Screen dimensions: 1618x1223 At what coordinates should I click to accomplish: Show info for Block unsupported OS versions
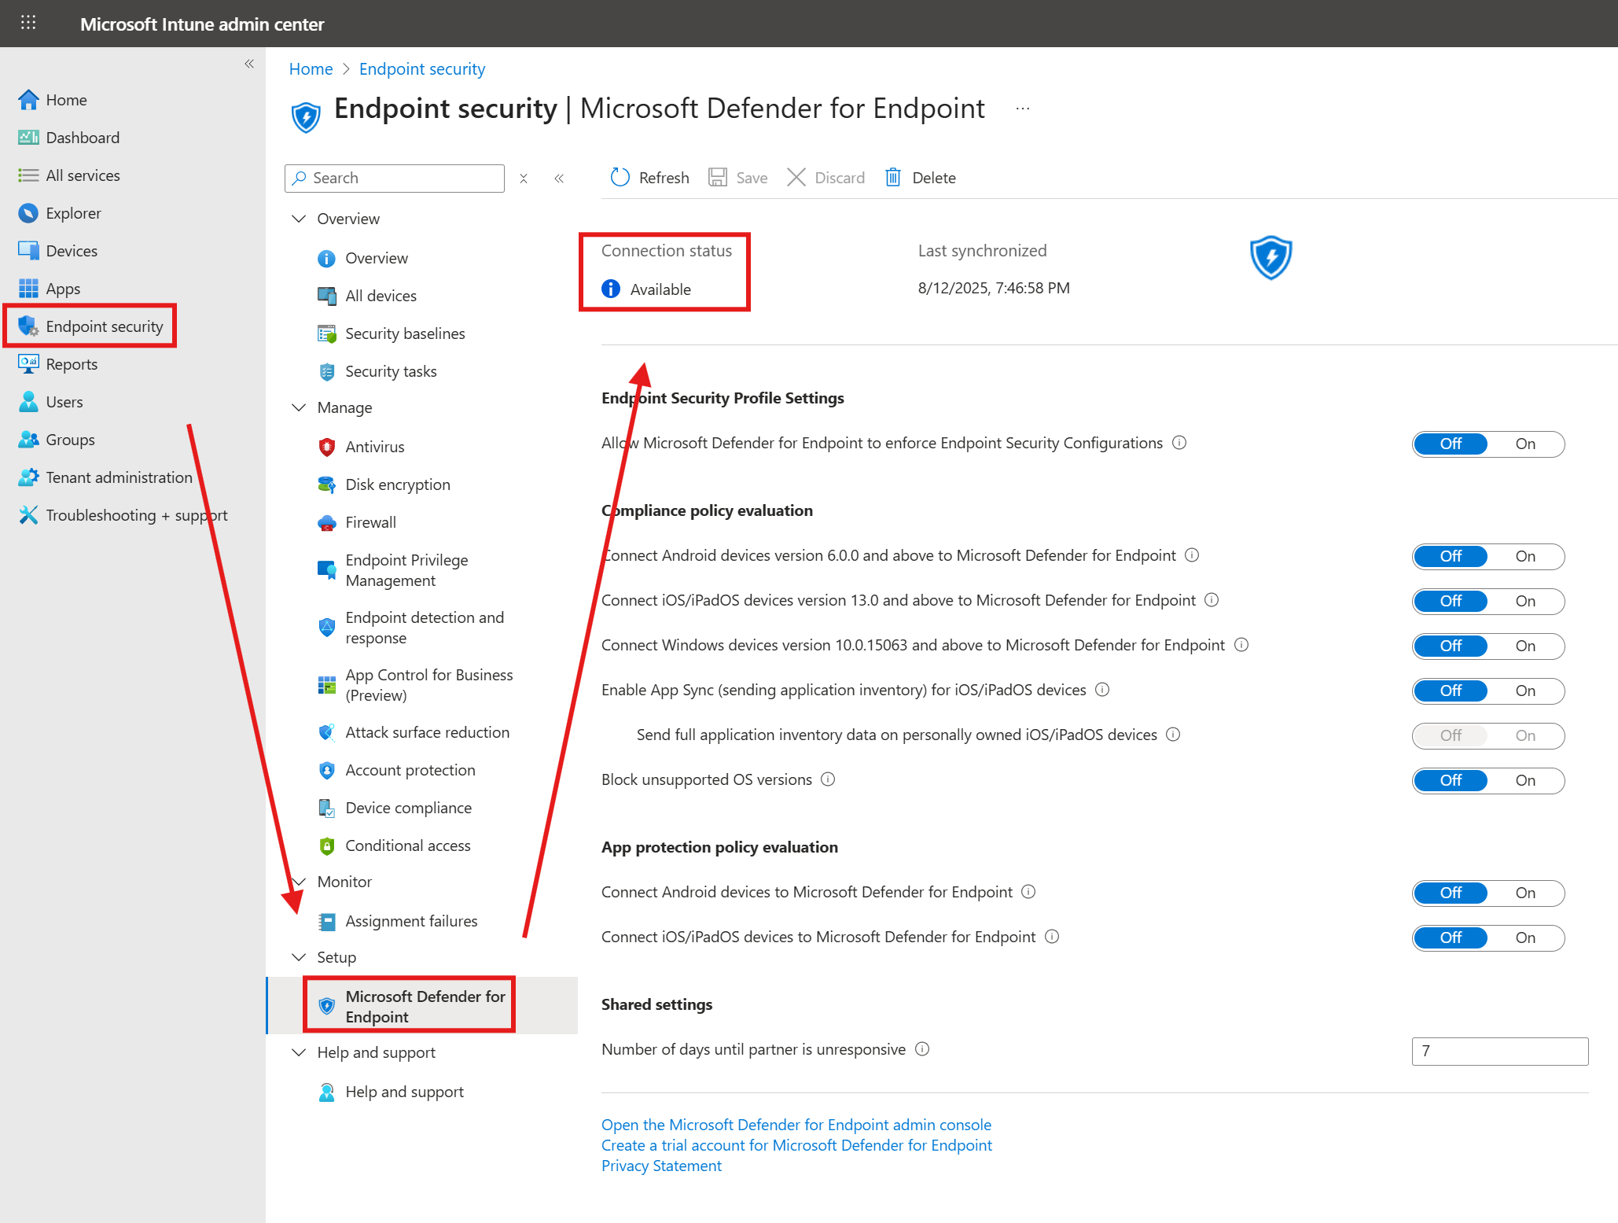[828, 779]
